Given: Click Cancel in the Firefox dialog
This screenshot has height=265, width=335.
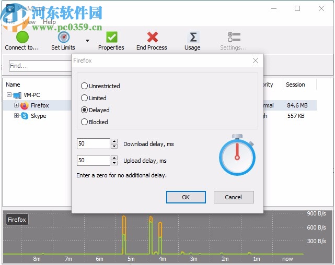Looking at the screenshot, I should tap(234, 197).
